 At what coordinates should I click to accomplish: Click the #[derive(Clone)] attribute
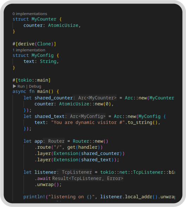tap(34, 44)
